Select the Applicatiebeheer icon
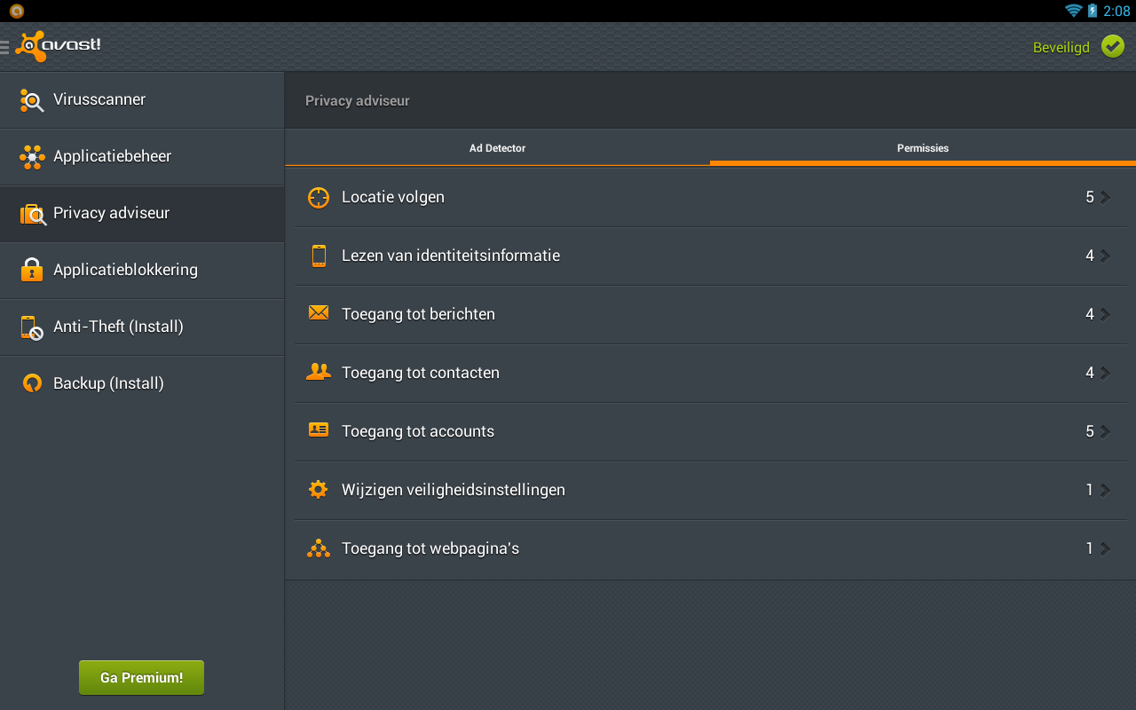The width and height of the screenshot is (1136, 710). [x=32, y=157]
